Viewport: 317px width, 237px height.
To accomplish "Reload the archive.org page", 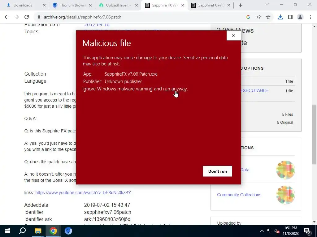I will tap(27, 17).
